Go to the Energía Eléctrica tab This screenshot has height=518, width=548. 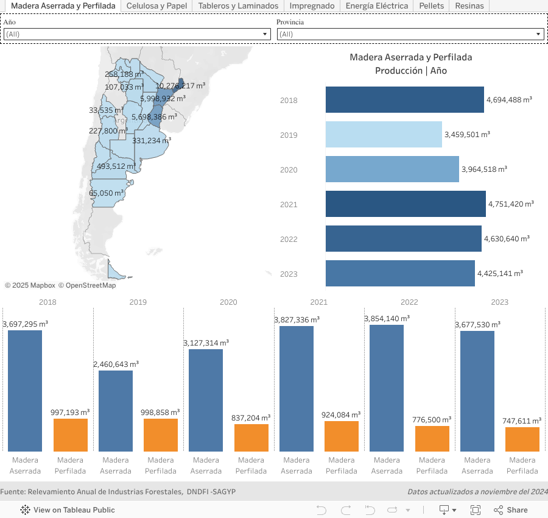376,5
